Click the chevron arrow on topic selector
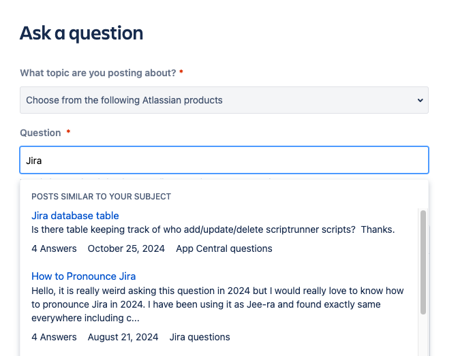 (x=419, y=101)
